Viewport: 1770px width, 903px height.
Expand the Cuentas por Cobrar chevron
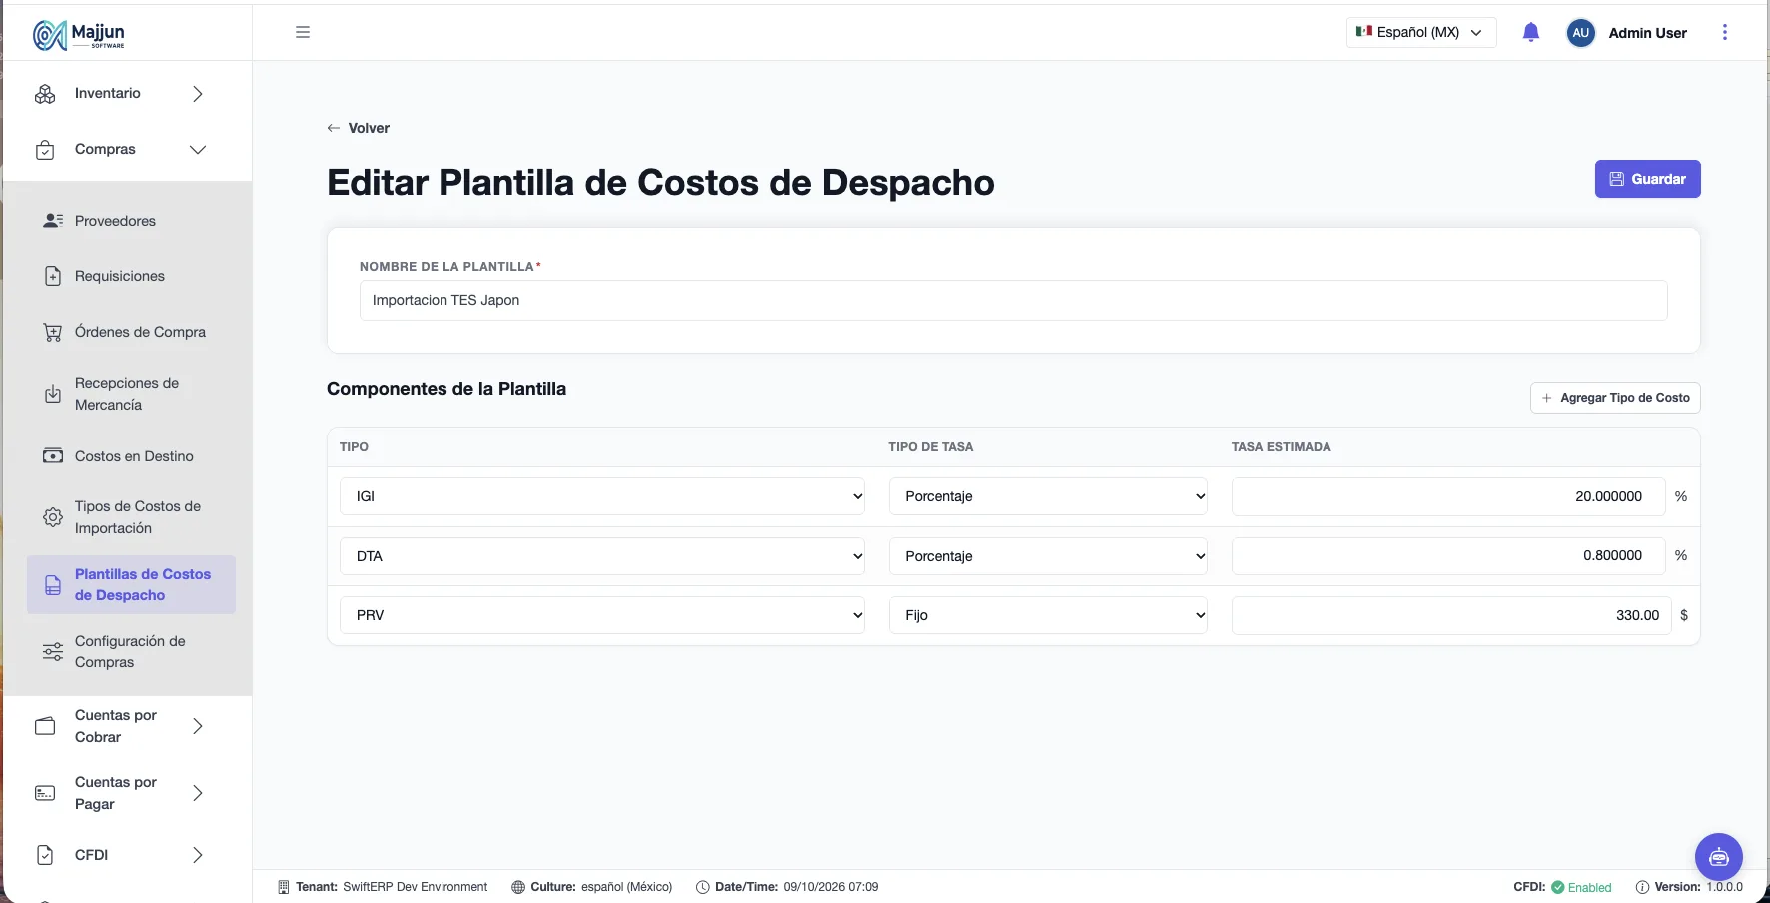(x=198, y=726)
